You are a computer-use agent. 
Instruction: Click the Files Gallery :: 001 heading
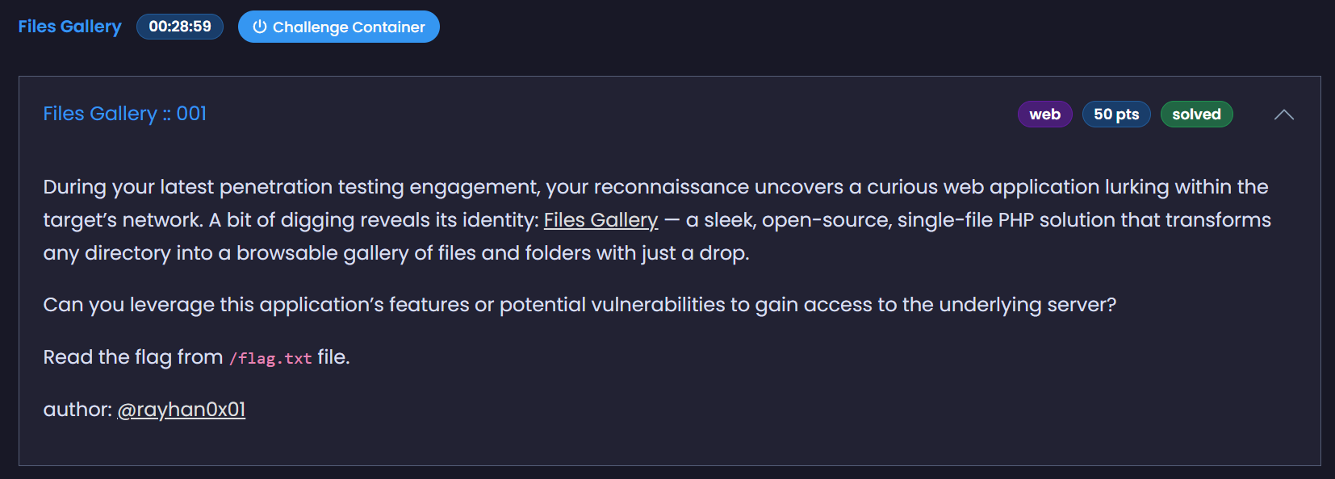pyautogui.click(x=125, y=114)
